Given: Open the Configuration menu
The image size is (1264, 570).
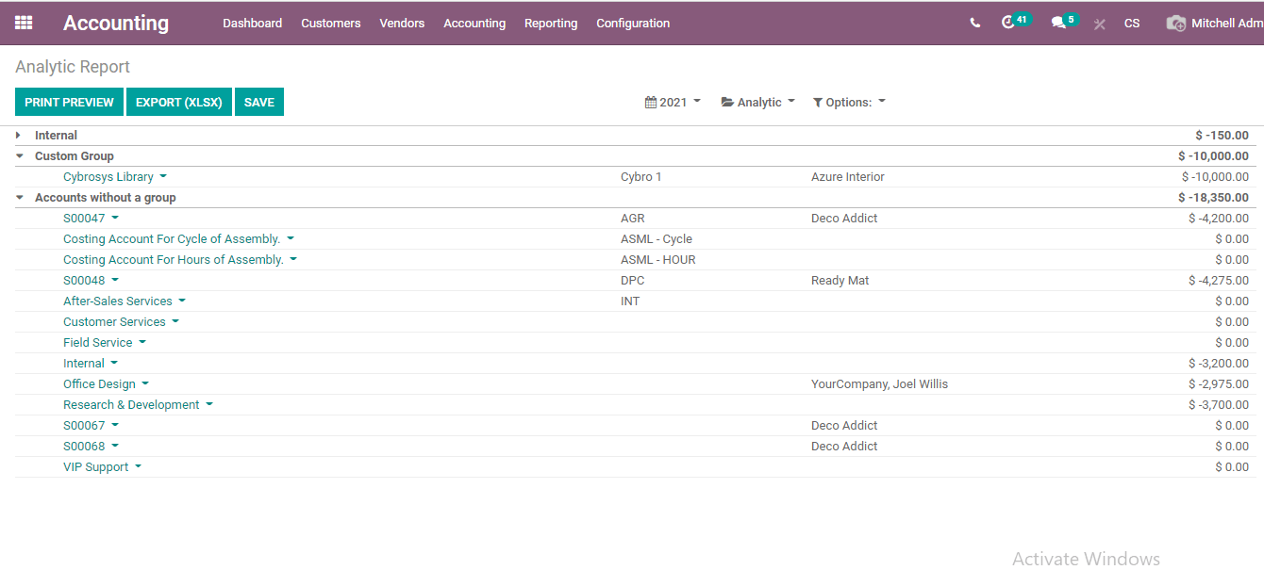Looking at the screenshot, I should coord(633,24).
